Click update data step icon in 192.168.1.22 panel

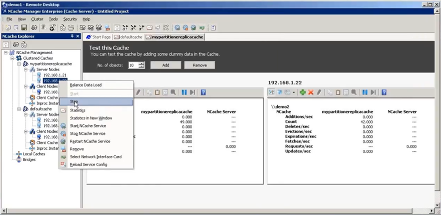tap(373, 92)
